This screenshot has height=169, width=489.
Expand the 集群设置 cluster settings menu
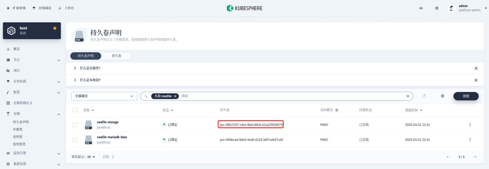59,164
